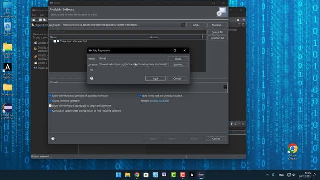Image resolution: width=320 pixels, height=180 pixels.
Task: Click Cancel in the Install wizard
Action: [216, 139]
